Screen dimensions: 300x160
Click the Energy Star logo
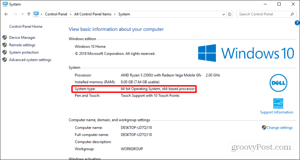click(x=278, y=104)
